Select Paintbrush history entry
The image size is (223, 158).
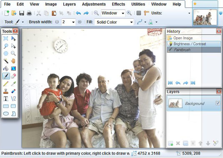click(x=194, y=50)
